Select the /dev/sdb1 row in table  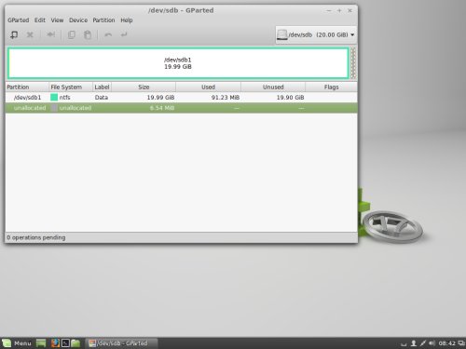[x=181, y=98]
